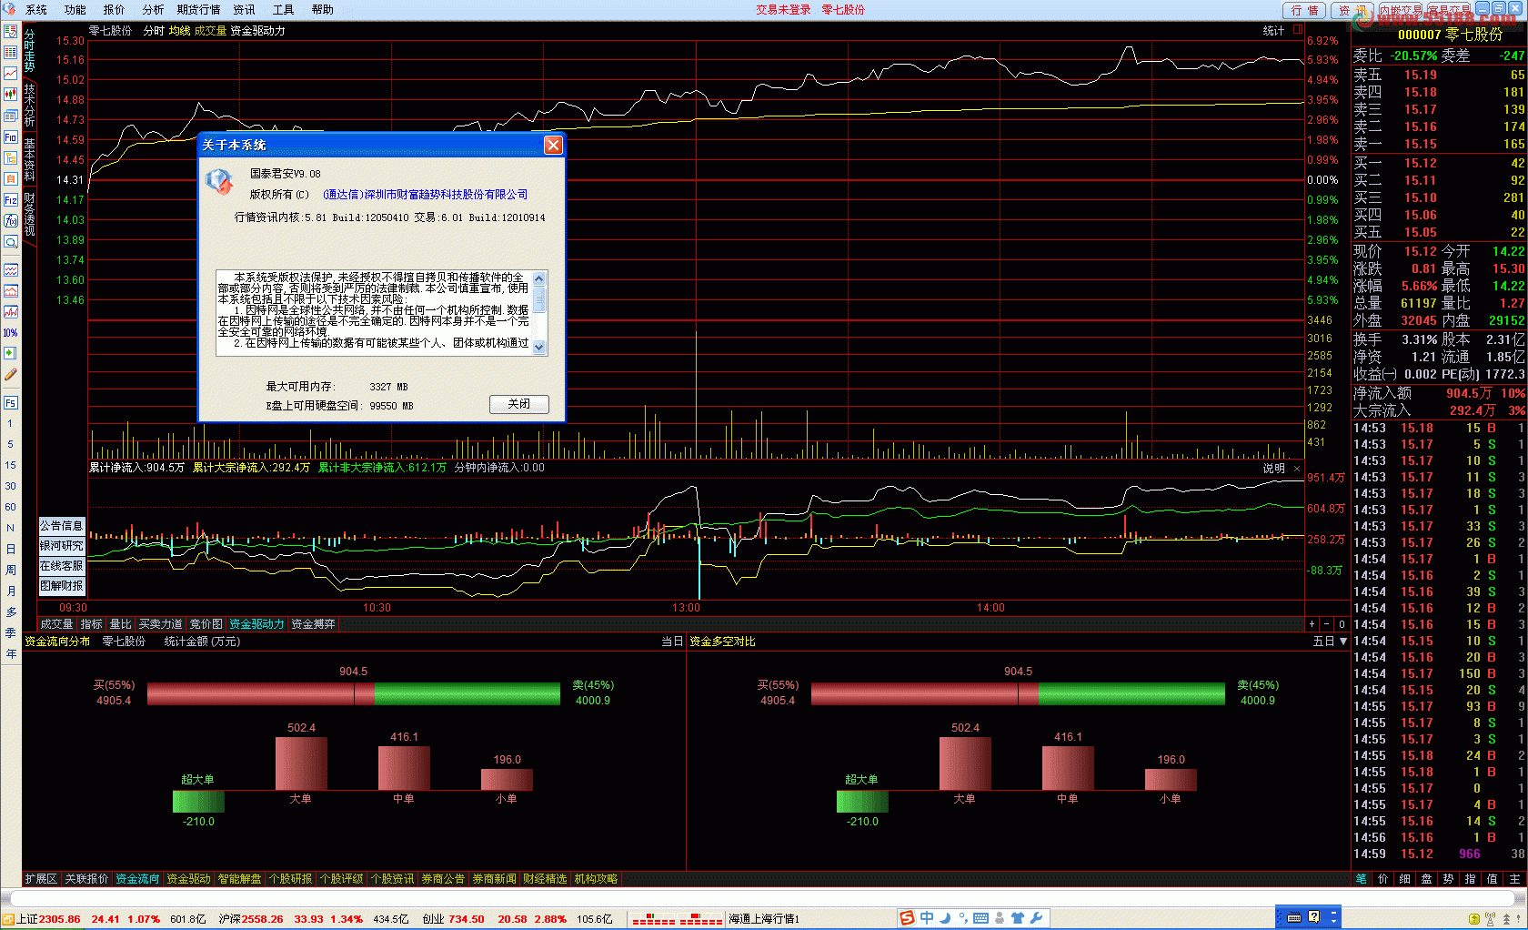The width and height of the screenshot is (1528, 930).
Task: Select the 30-minute period option
Action: pos(11,486)
